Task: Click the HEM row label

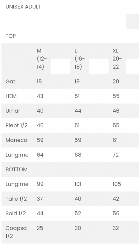Action: 11,96
